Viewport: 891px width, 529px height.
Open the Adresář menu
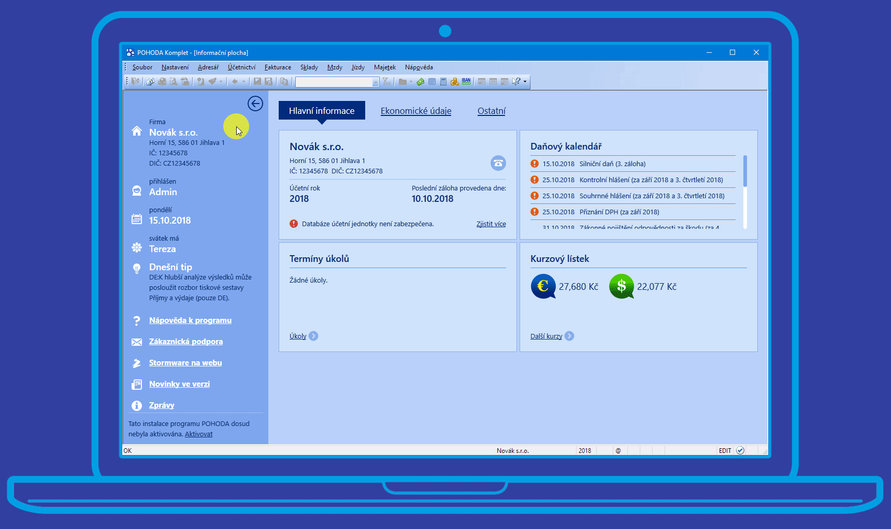pos(208,67)
